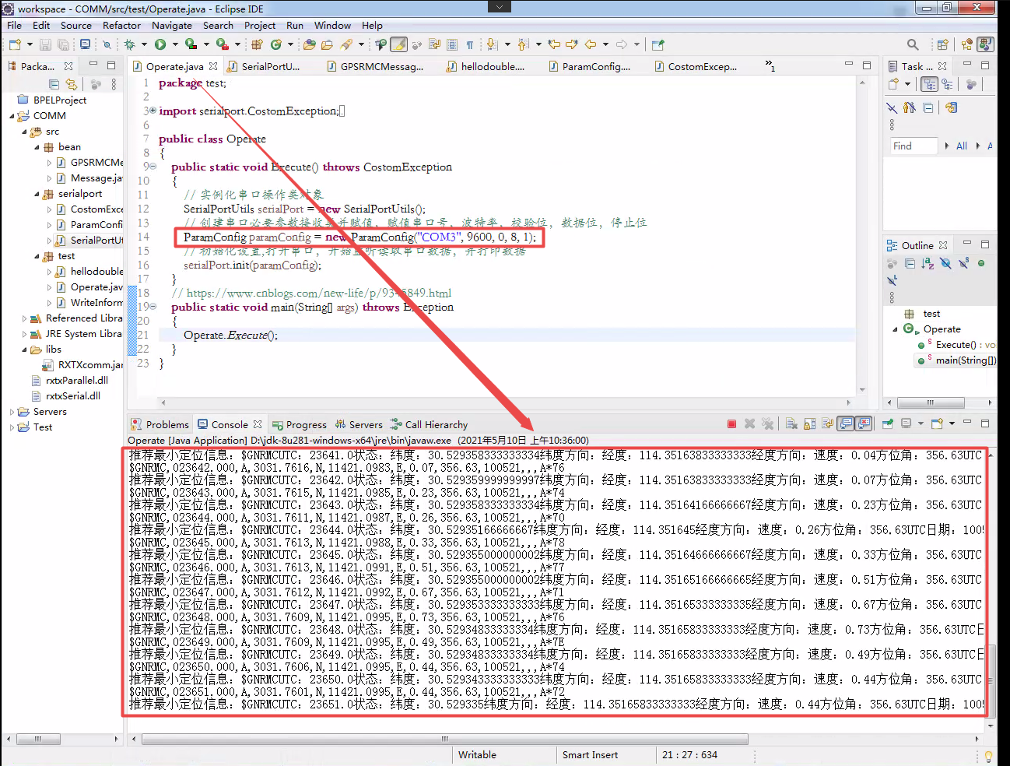Click Link with Editor in Package Explorer
1010x766 pixels.
72,84
